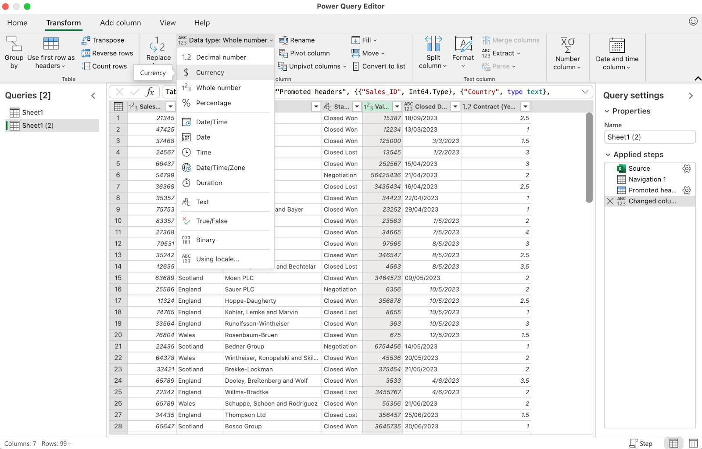Collapse the Queries pane

click(93, 96)
